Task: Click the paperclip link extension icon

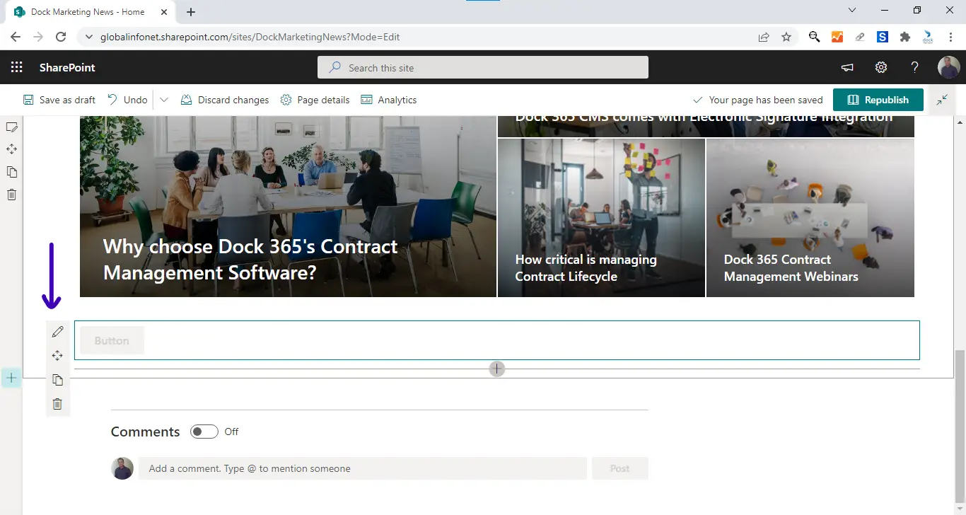Action: point(860,37)
